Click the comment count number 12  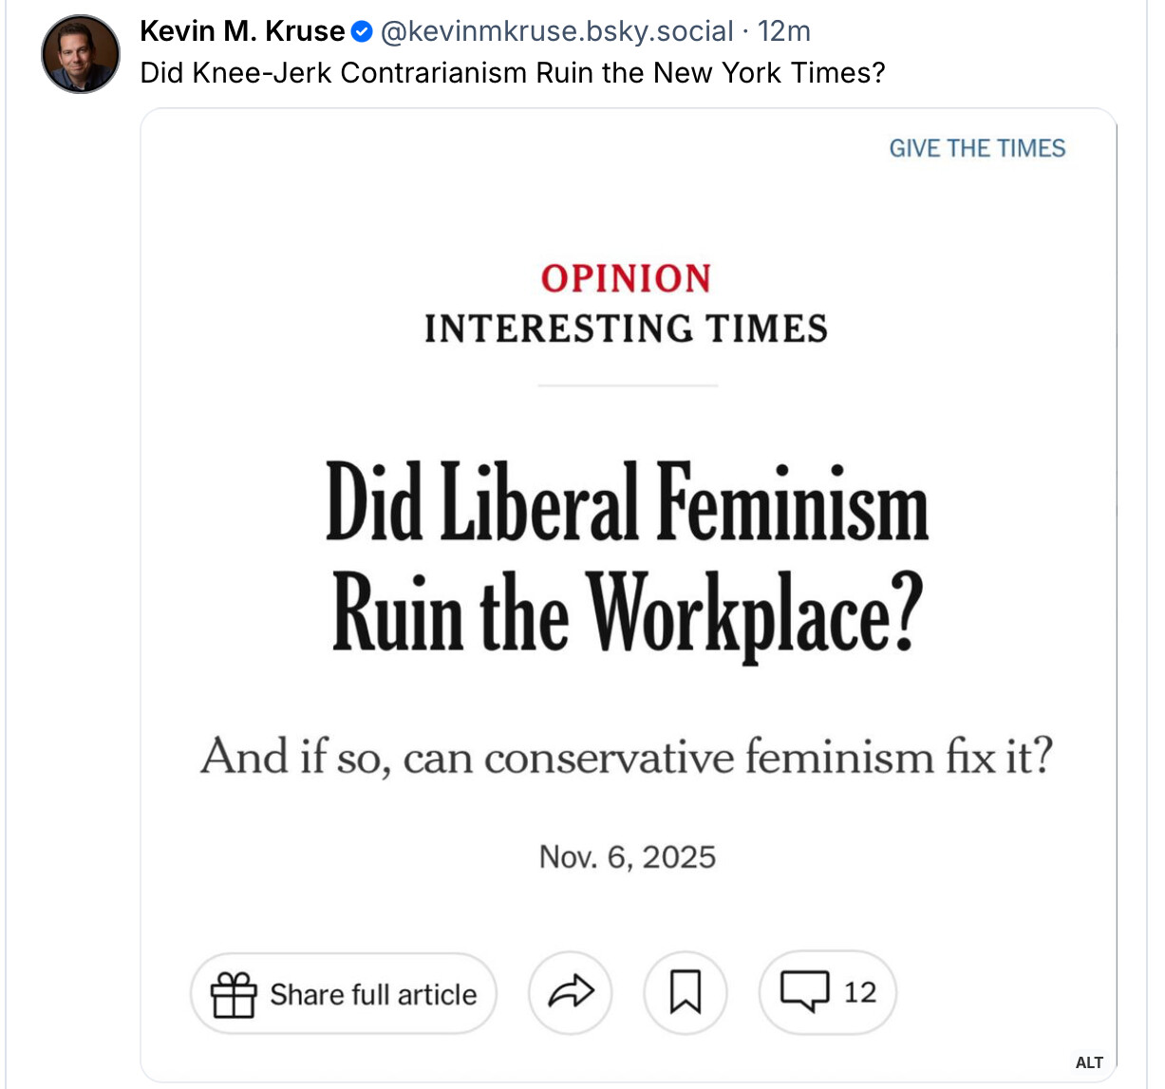click(860, 993)
